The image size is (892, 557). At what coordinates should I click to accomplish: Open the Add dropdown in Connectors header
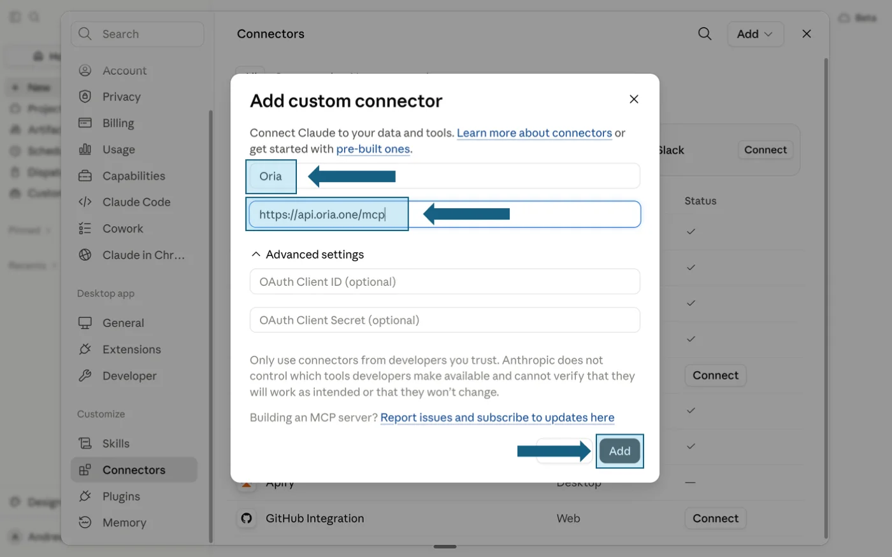[x=755, y=34]
